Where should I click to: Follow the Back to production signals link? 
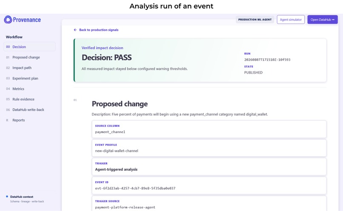click(99, 30)
